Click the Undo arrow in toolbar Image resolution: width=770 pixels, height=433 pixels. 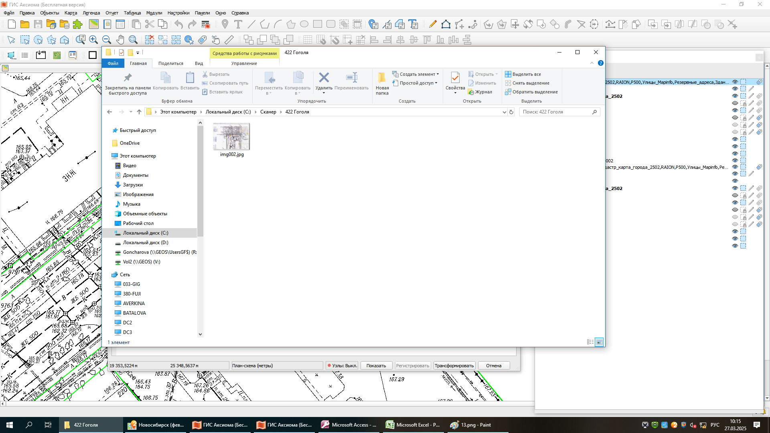coord(179,24)
